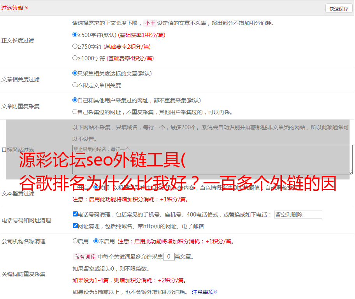The height and width of the screenshot is (299, 355).
Task: Click the 关键词防重复采集 row label
Action: point(23,274)
